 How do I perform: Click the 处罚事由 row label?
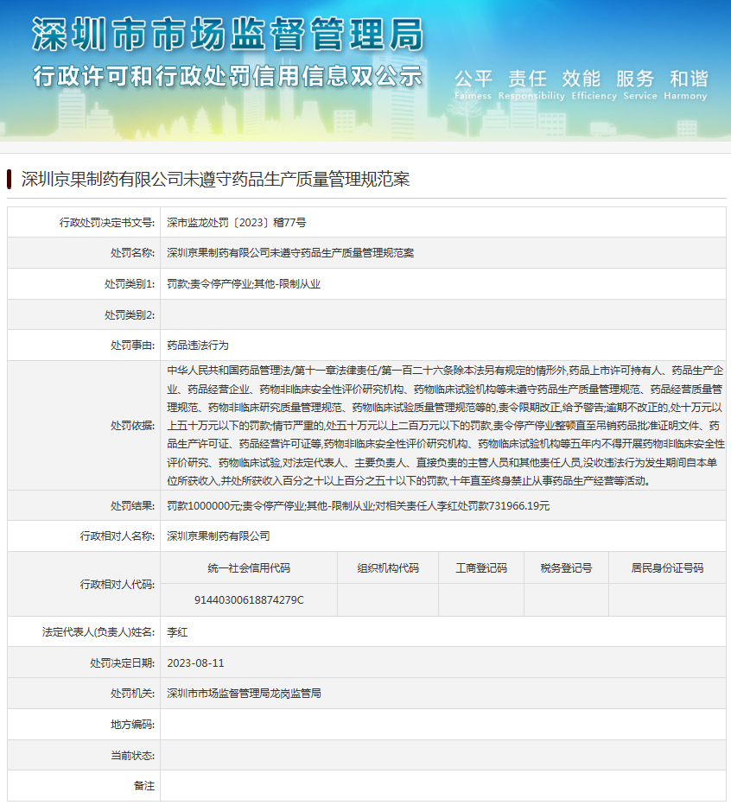[132, 345]
